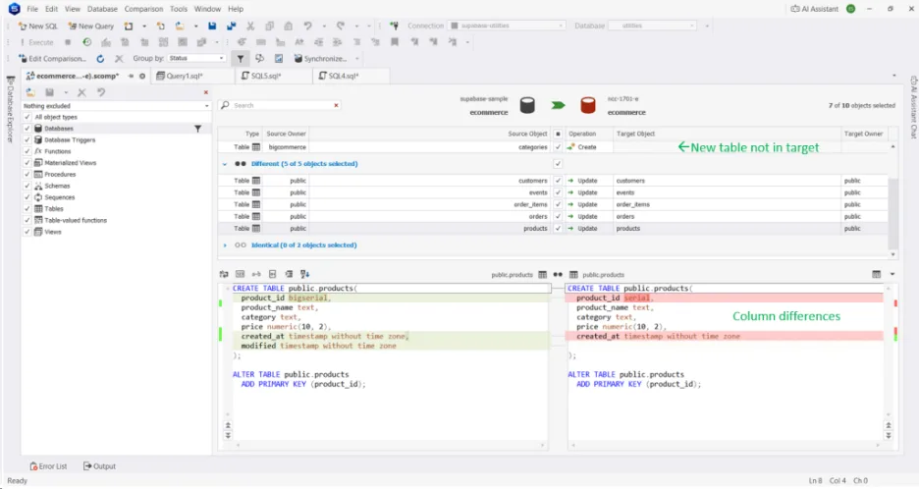Image resolution: width=919 pixels, height=489 pixels.
Task: Click the sort differences icon in diff toolbar
Action: tap(304, 274)
